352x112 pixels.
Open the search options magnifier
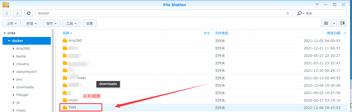(300, 13)
